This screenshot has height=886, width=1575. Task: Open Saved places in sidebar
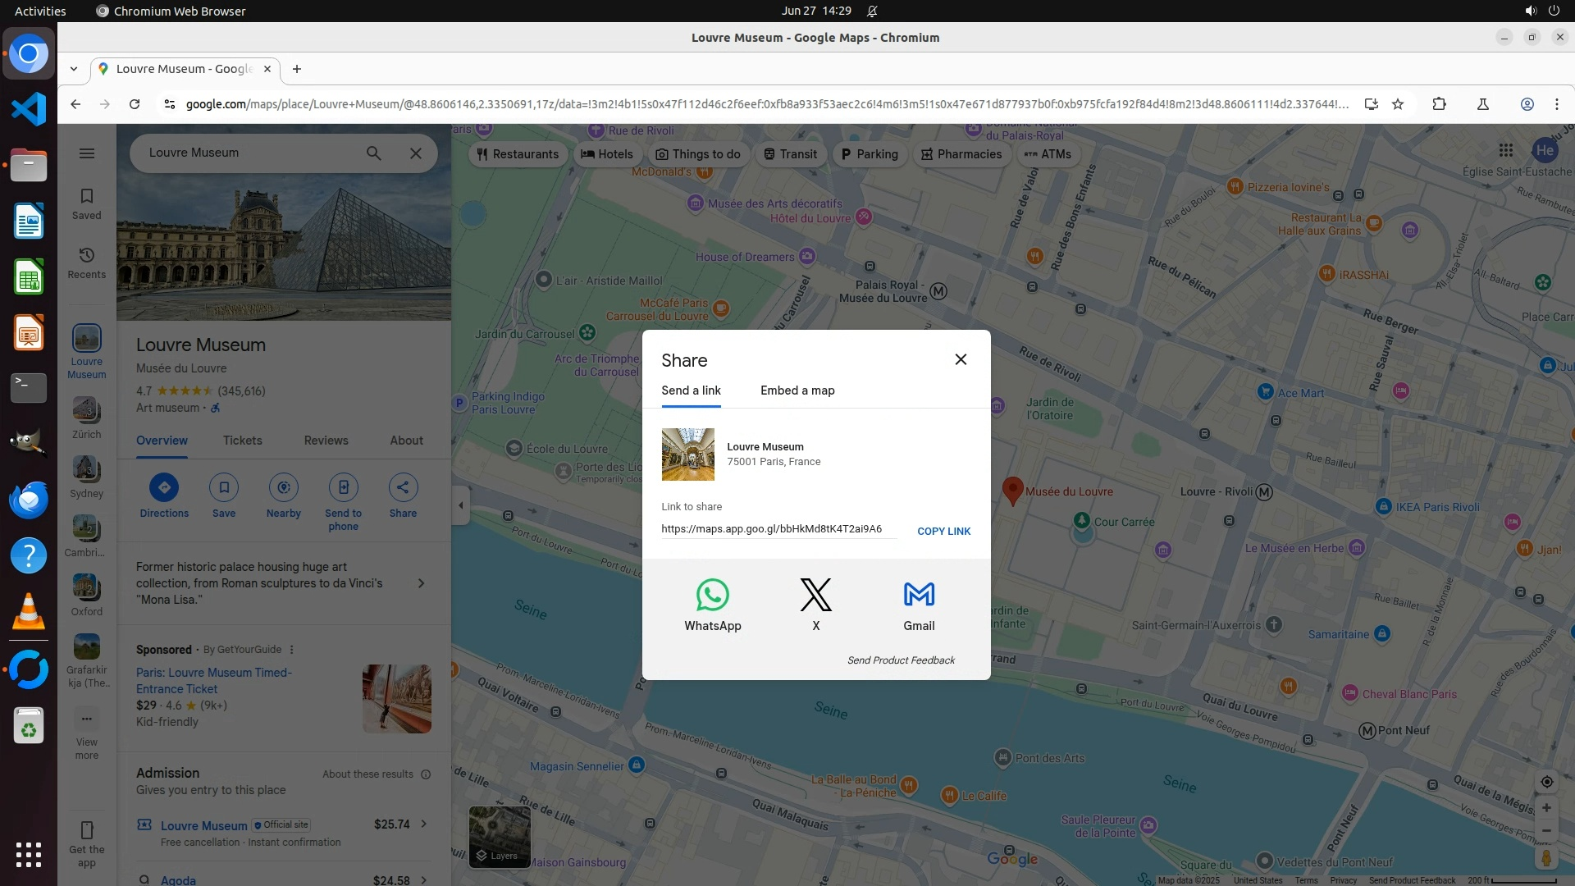click(87, 203)
